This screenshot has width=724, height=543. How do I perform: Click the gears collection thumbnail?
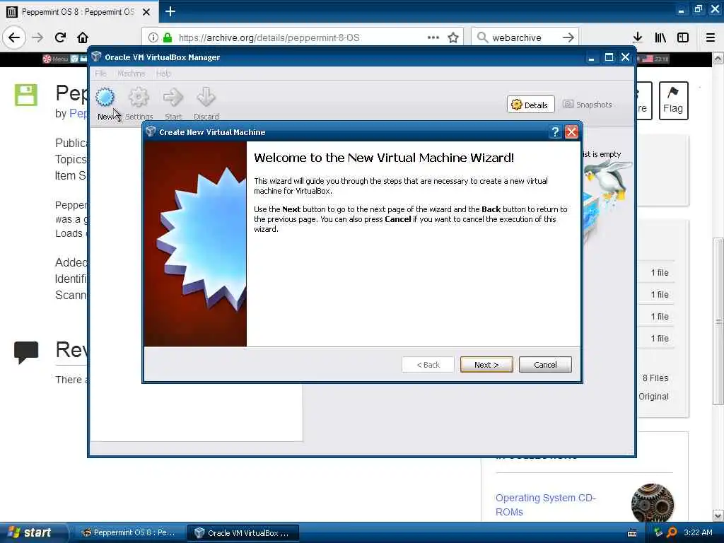(x=652, y=503)
